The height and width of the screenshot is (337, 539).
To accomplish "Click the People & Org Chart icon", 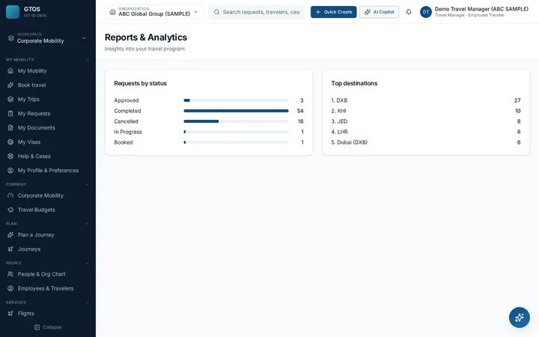I will point(10,274).
